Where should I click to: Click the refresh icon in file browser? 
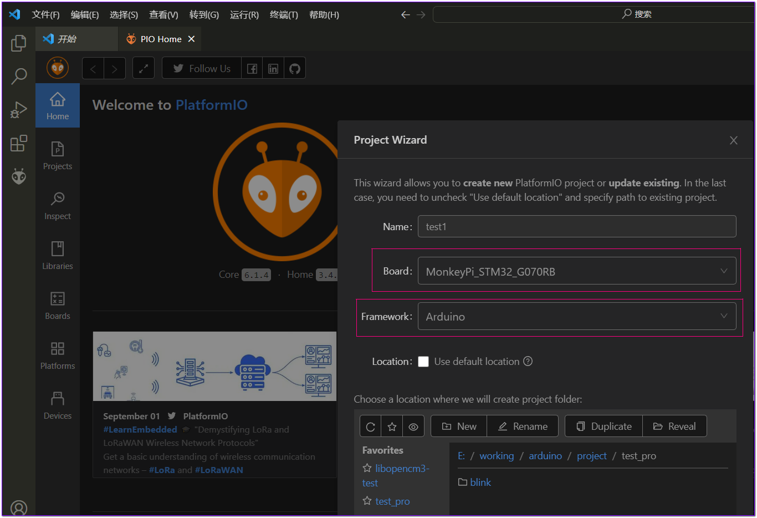tap(371, 426)
